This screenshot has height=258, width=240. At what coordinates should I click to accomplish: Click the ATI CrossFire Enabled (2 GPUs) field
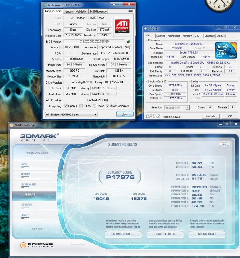[98, 100]
